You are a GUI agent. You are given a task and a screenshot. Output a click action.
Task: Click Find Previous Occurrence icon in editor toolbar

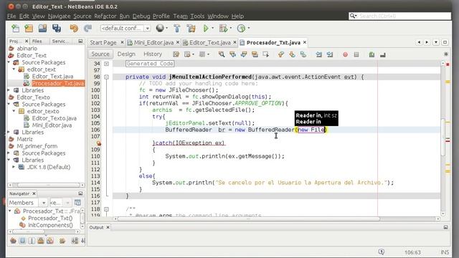point(232,54)
